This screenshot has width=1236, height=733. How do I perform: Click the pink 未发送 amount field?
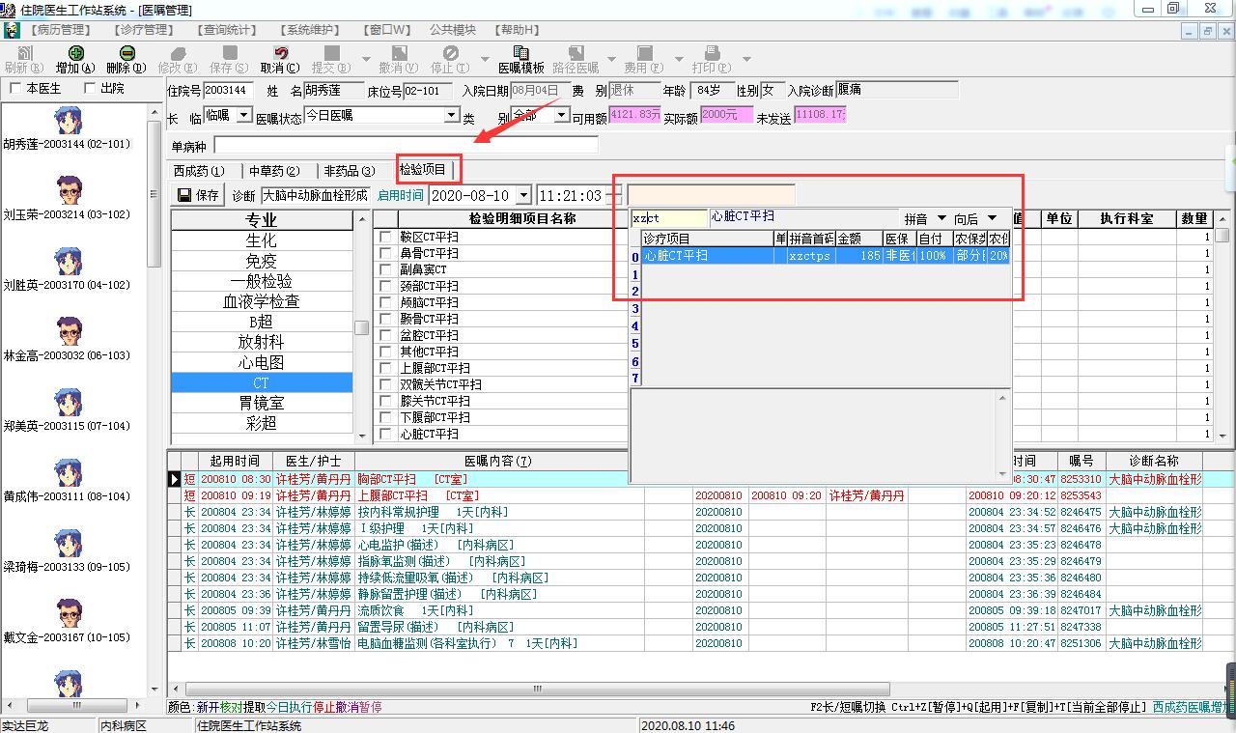pos(820,115)
